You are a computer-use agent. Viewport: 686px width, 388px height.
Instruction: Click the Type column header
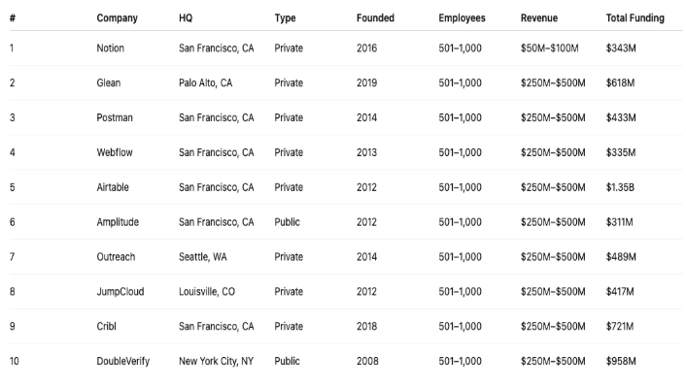pyautogui.click(x=285, y=18)
